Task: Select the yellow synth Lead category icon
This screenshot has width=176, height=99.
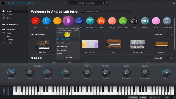Action: coord(57,21)
